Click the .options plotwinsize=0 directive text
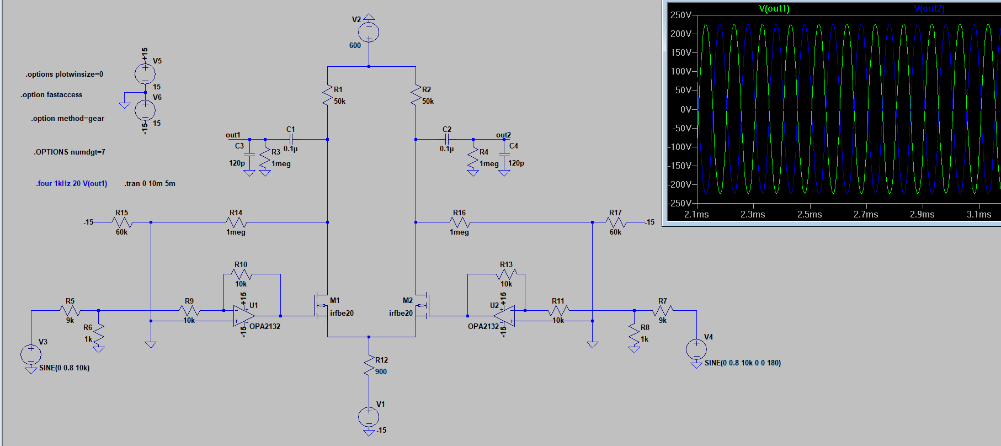This screenshot has height=446, width=1001. coord(64,75)
